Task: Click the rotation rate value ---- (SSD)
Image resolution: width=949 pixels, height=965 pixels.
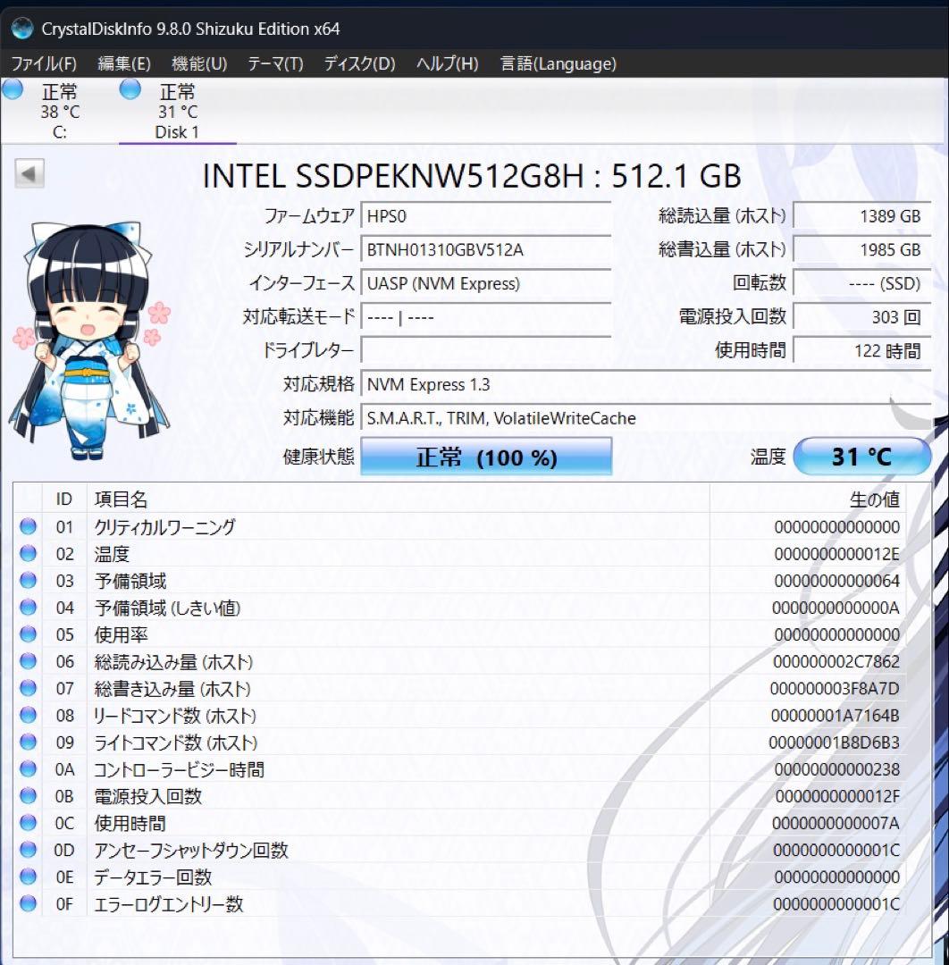Action: pyautogui.click(x=862, y=284)
